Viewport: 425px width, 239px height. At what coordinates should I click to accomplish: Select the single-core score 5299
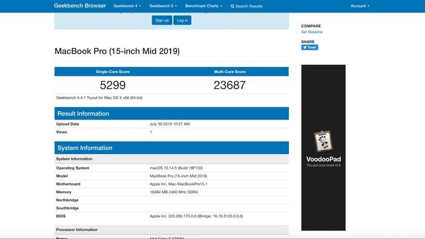pyautogui.click(x=113, y=86)
